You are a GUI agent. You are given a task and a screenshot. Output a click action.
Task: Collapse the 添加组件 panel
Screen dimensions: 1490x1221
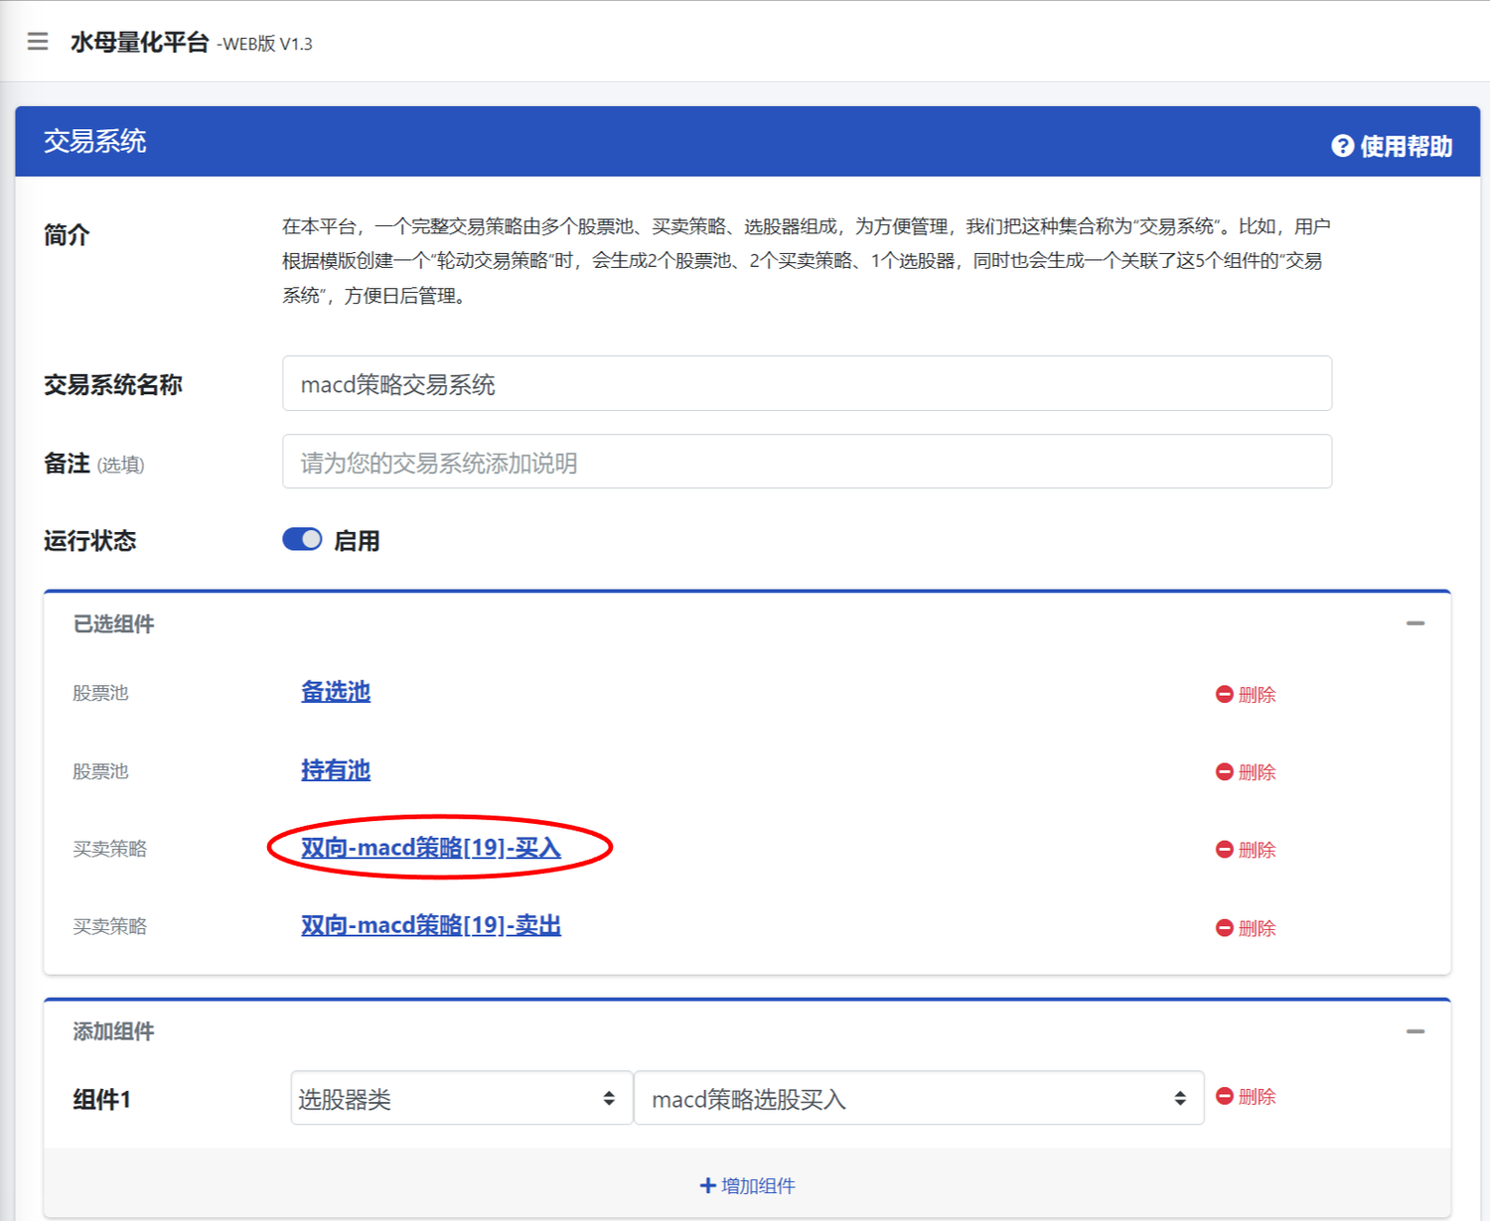coord(1415,1031)
